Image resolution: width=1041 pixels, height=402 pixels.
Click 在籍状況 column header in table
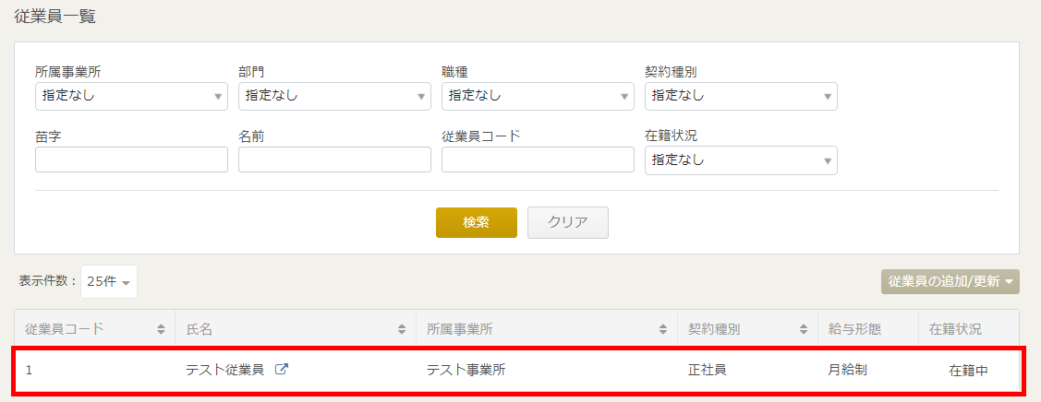tap(955, 329)
